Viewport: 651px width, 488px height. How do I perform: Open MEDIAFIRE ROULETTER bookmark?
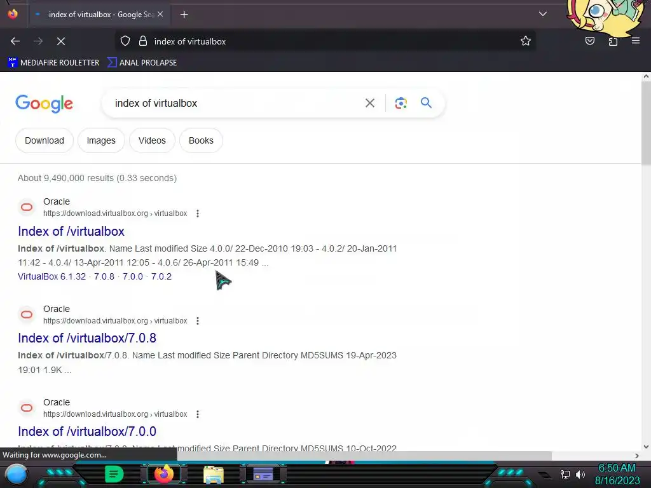pos(53,63)
